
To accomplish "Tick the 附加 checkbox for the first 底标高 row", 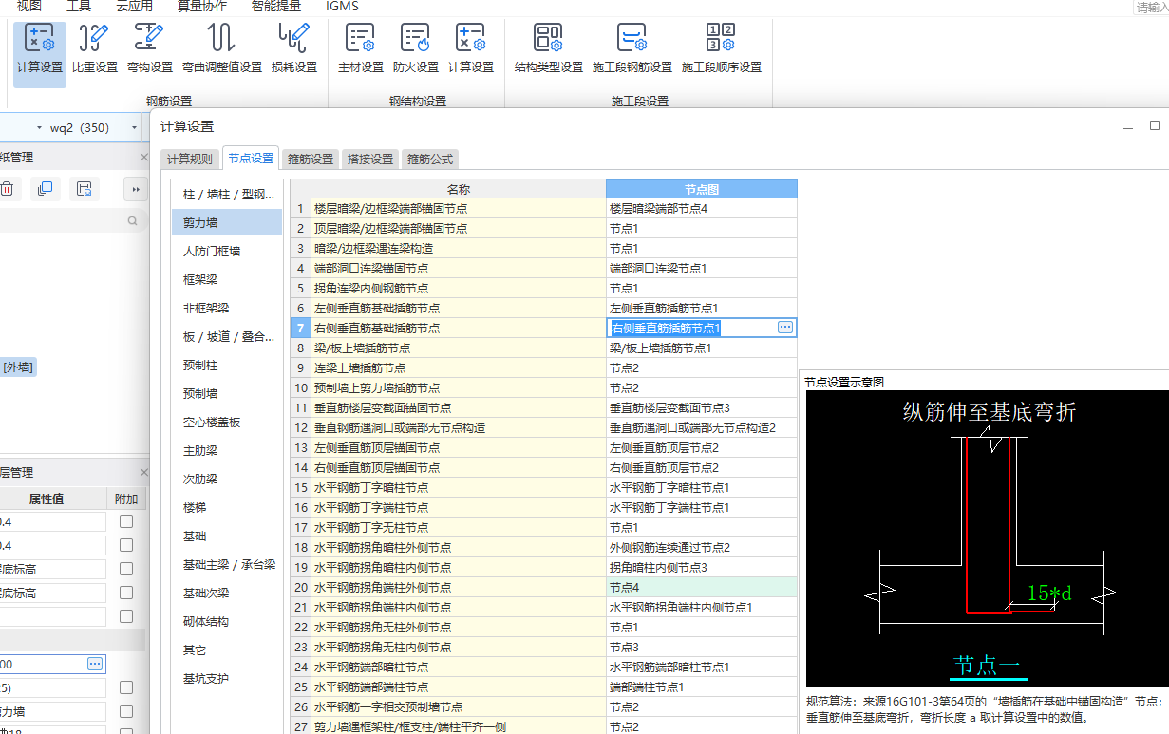I will pyautogui.click(x=126, y=569).
